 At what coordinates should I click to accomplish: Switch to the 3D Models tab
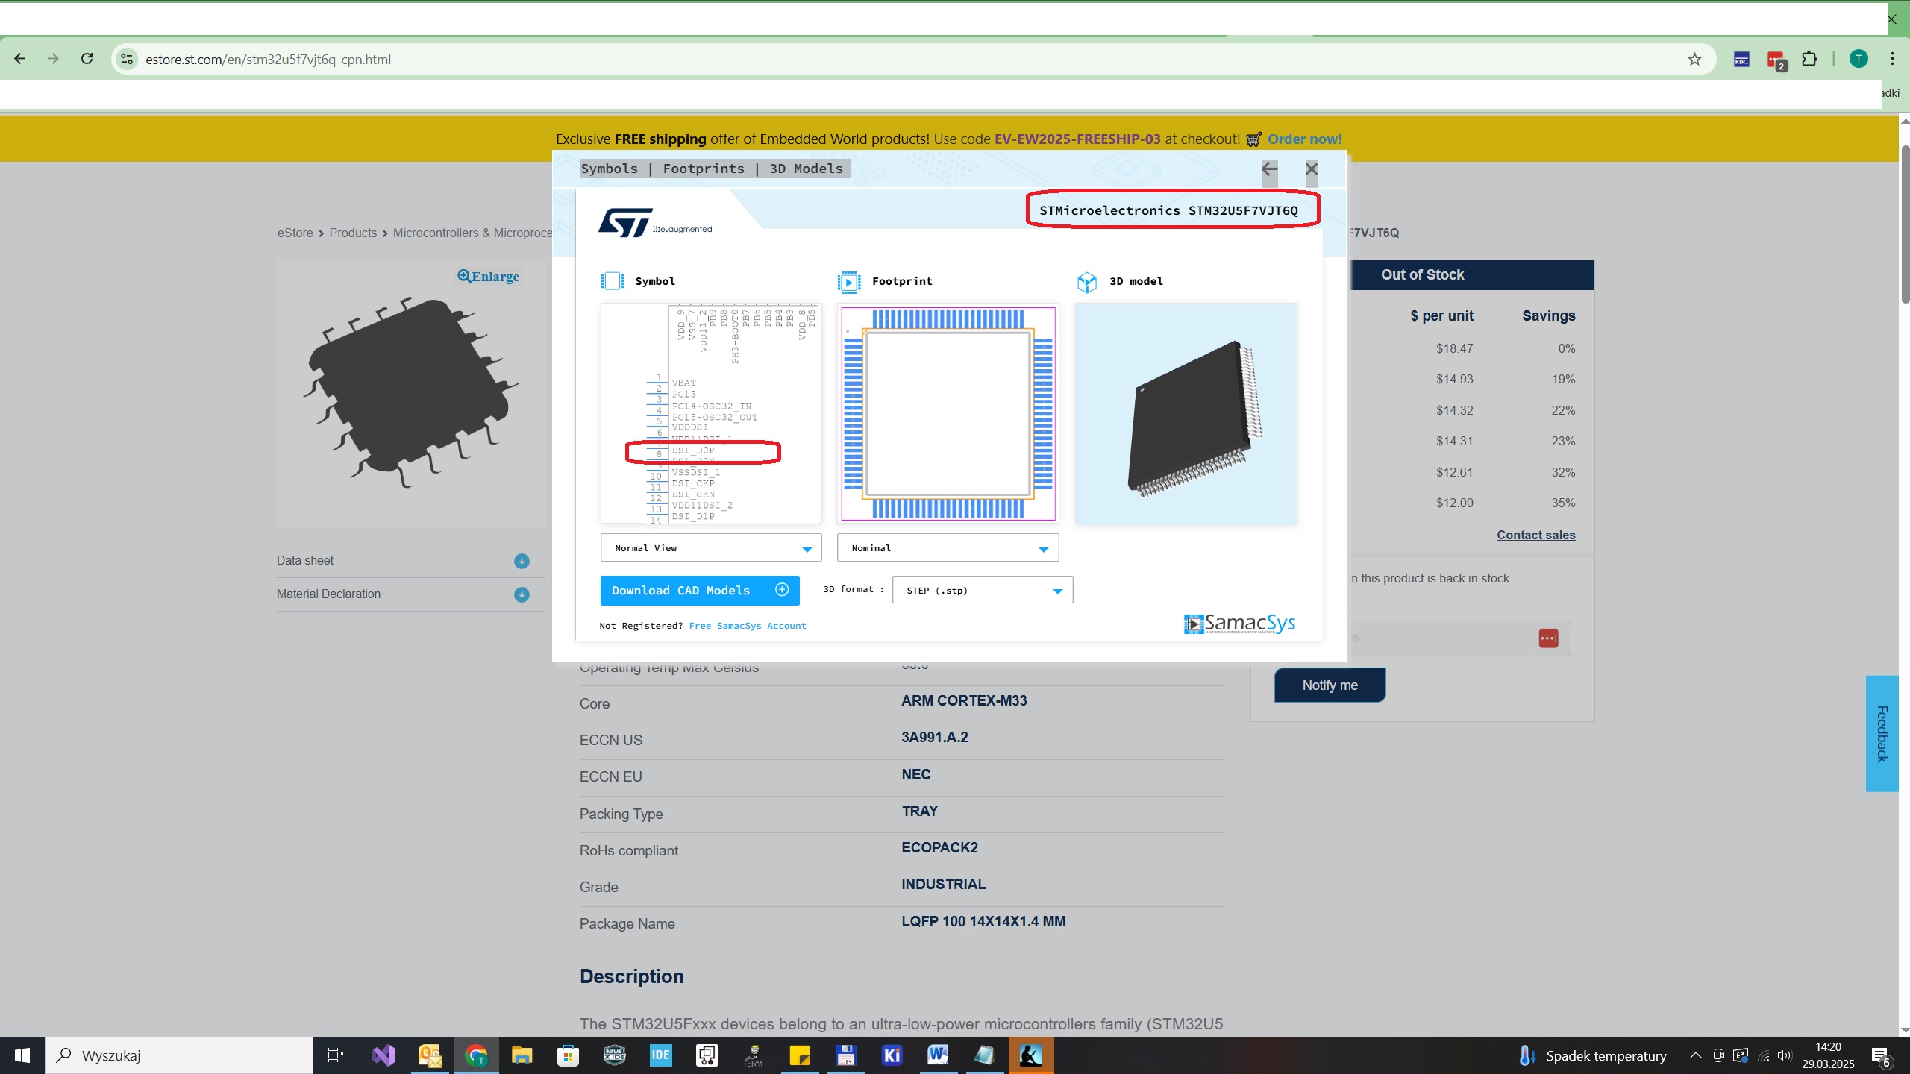(x=804, y=168)
